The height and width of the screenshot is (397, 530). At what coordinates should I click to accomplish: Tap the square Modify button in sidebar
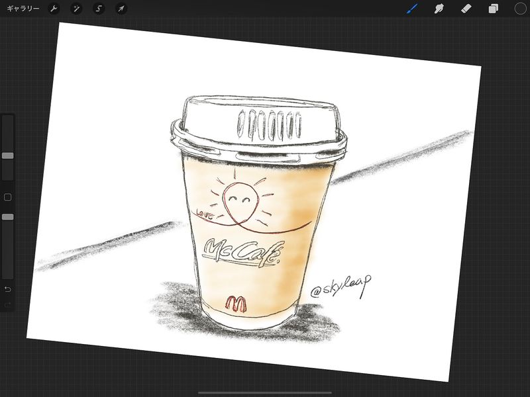(x=8, y=197)
